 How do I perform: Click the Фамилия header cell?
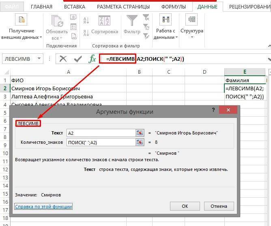245,80
